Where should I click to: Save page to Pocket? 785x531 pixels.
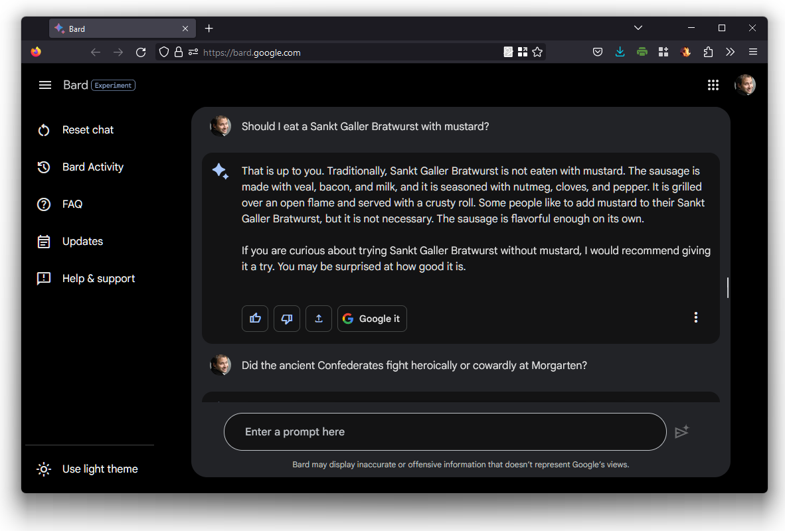point(597,52)
